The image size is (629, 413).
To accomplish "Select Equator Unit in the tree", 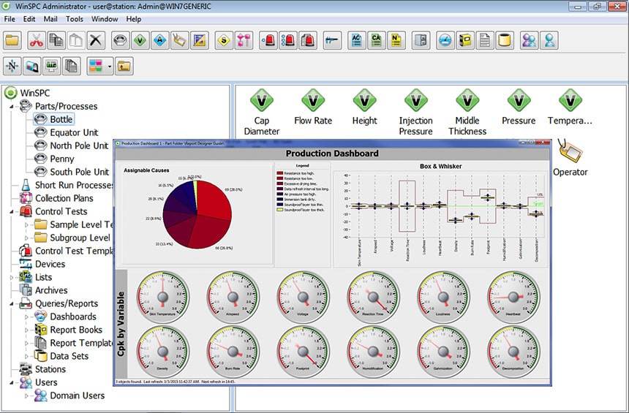I will 73,132.
